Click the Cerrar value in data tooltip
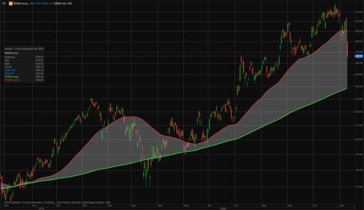 pos(39,67)
